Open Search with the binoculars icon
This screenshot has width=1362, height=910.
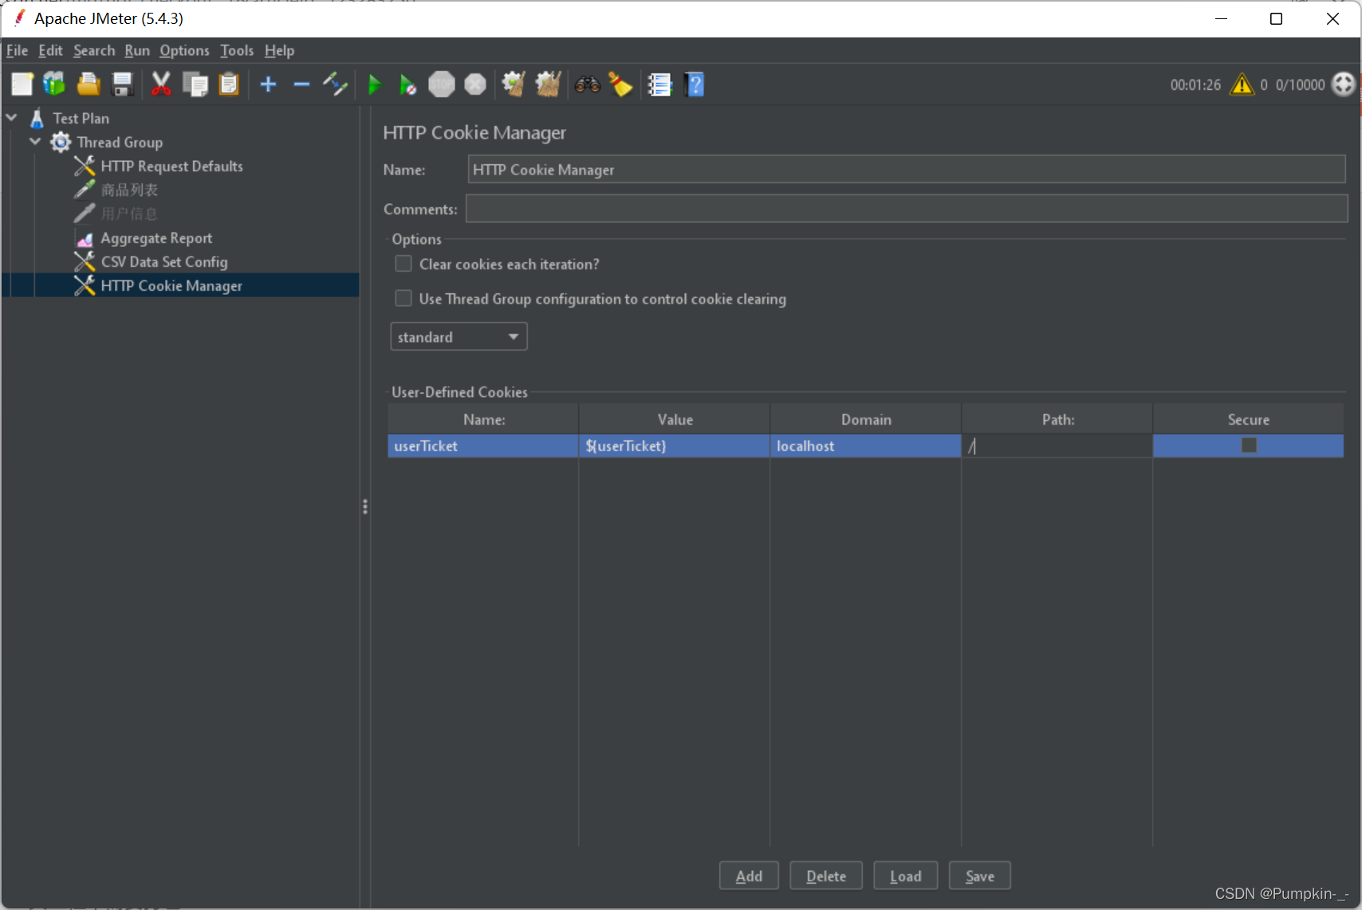point(588,84)
